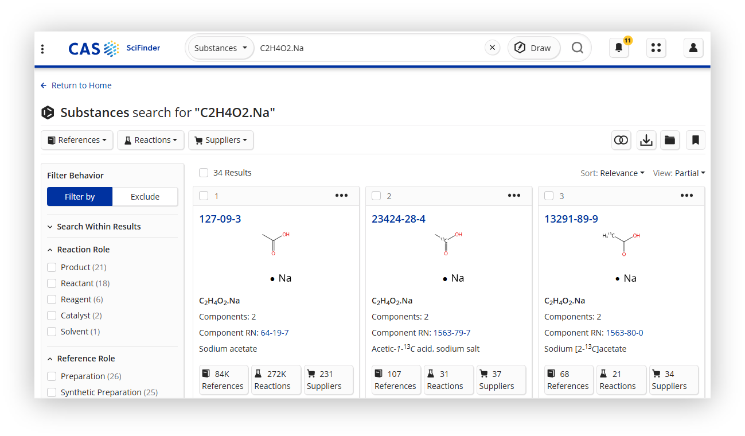The image size is (745, 436).
Task: Click the combine answer sets icon
Action: [621, 140]
